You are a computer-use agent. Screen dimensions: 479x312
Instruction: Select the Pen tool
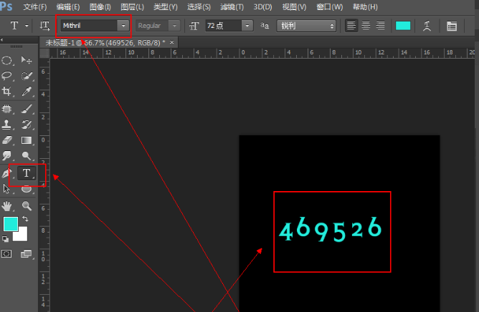click(x=6, y=173)
